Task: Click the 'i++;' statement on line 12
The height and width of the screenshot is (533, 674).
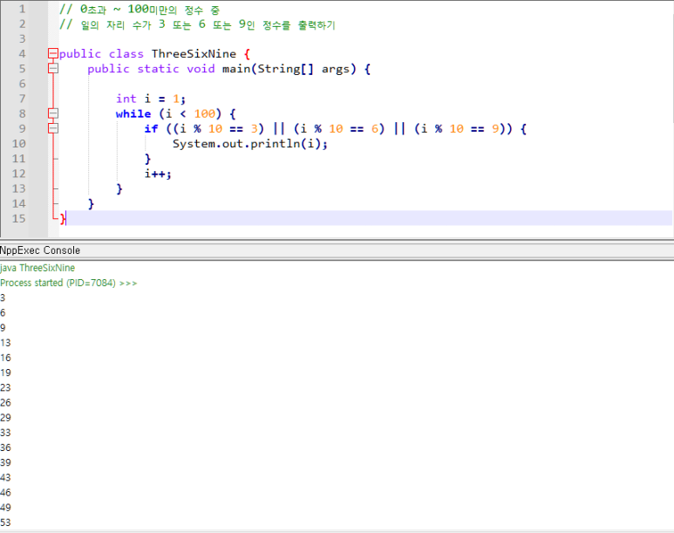Action: (x=158, y=174)
